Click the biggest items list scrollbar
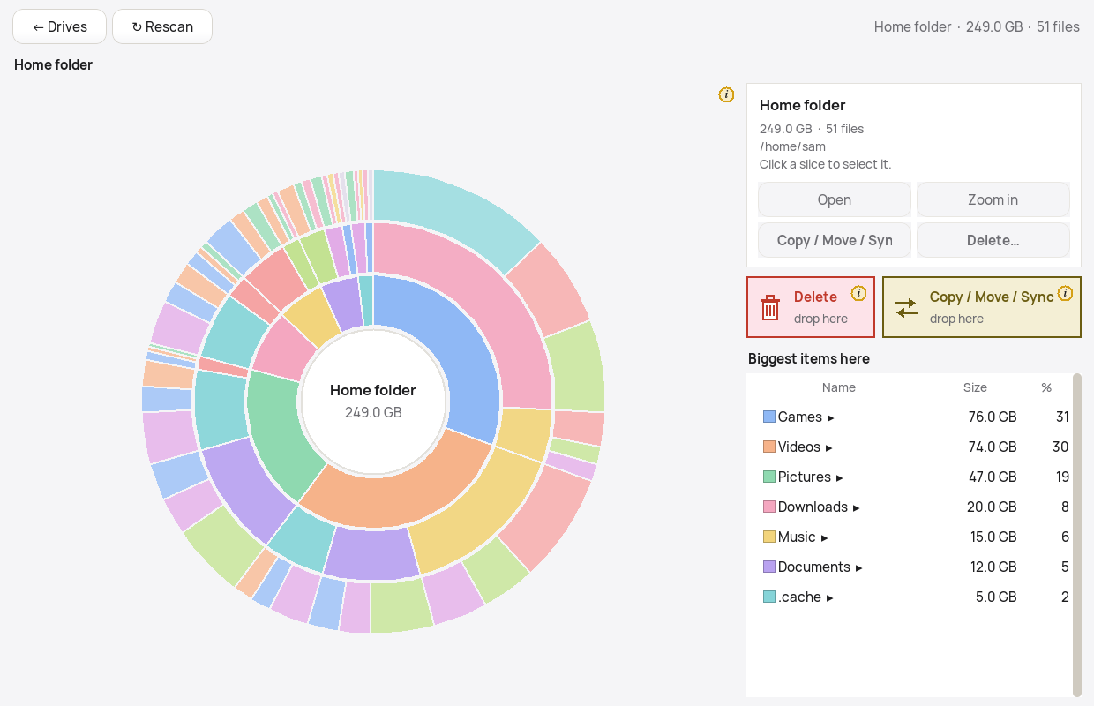 pos(1076,535)
